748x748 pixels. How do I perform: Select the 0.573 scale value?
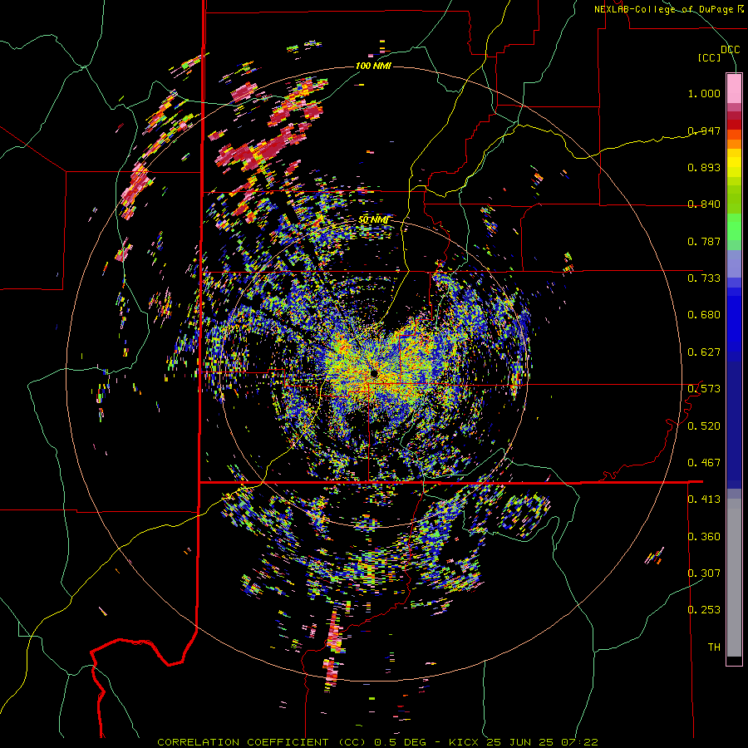704,389
